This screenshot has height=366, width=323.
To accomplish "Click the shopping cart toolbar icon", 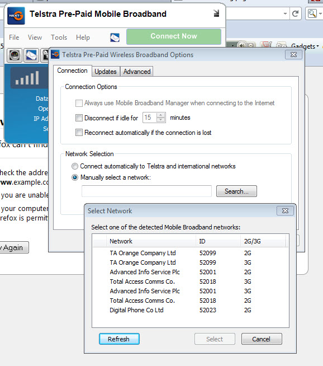I will pyautogui.click(x=266, y=45).
